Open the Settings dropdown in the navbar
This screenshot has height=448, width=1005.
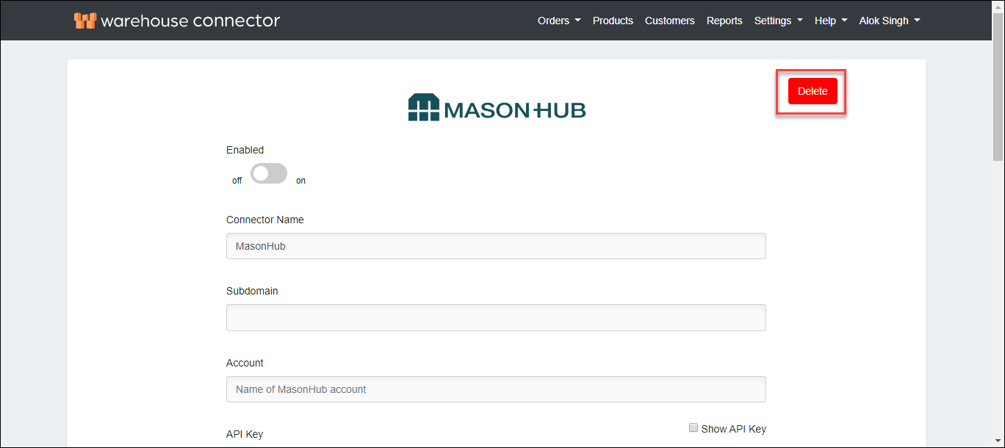[x=778, y=21]
